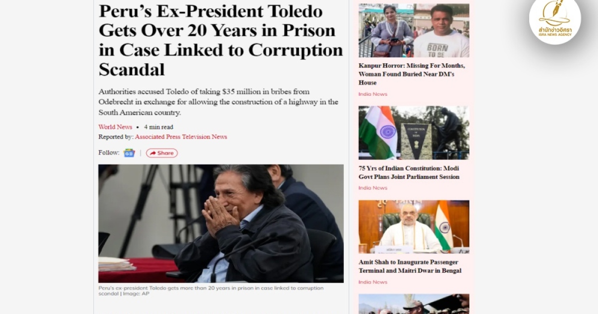
Task: Click the photo caption crediting AP
Action: [x=211, y=291]
